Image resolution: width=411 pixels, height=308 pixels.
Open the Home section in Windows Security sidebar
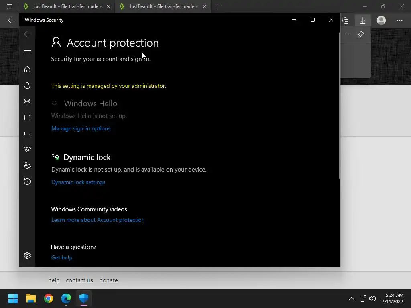click(27, 69)
